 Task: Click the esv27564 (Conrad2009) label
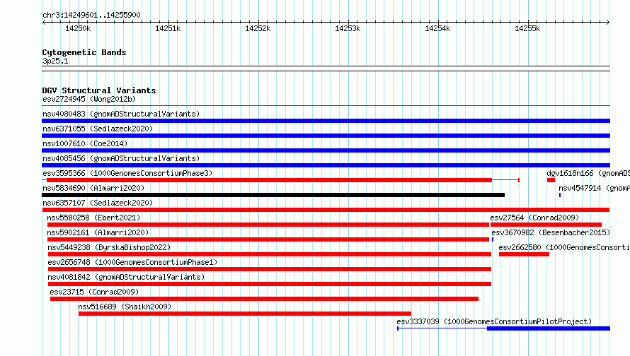tap(534, 218)
